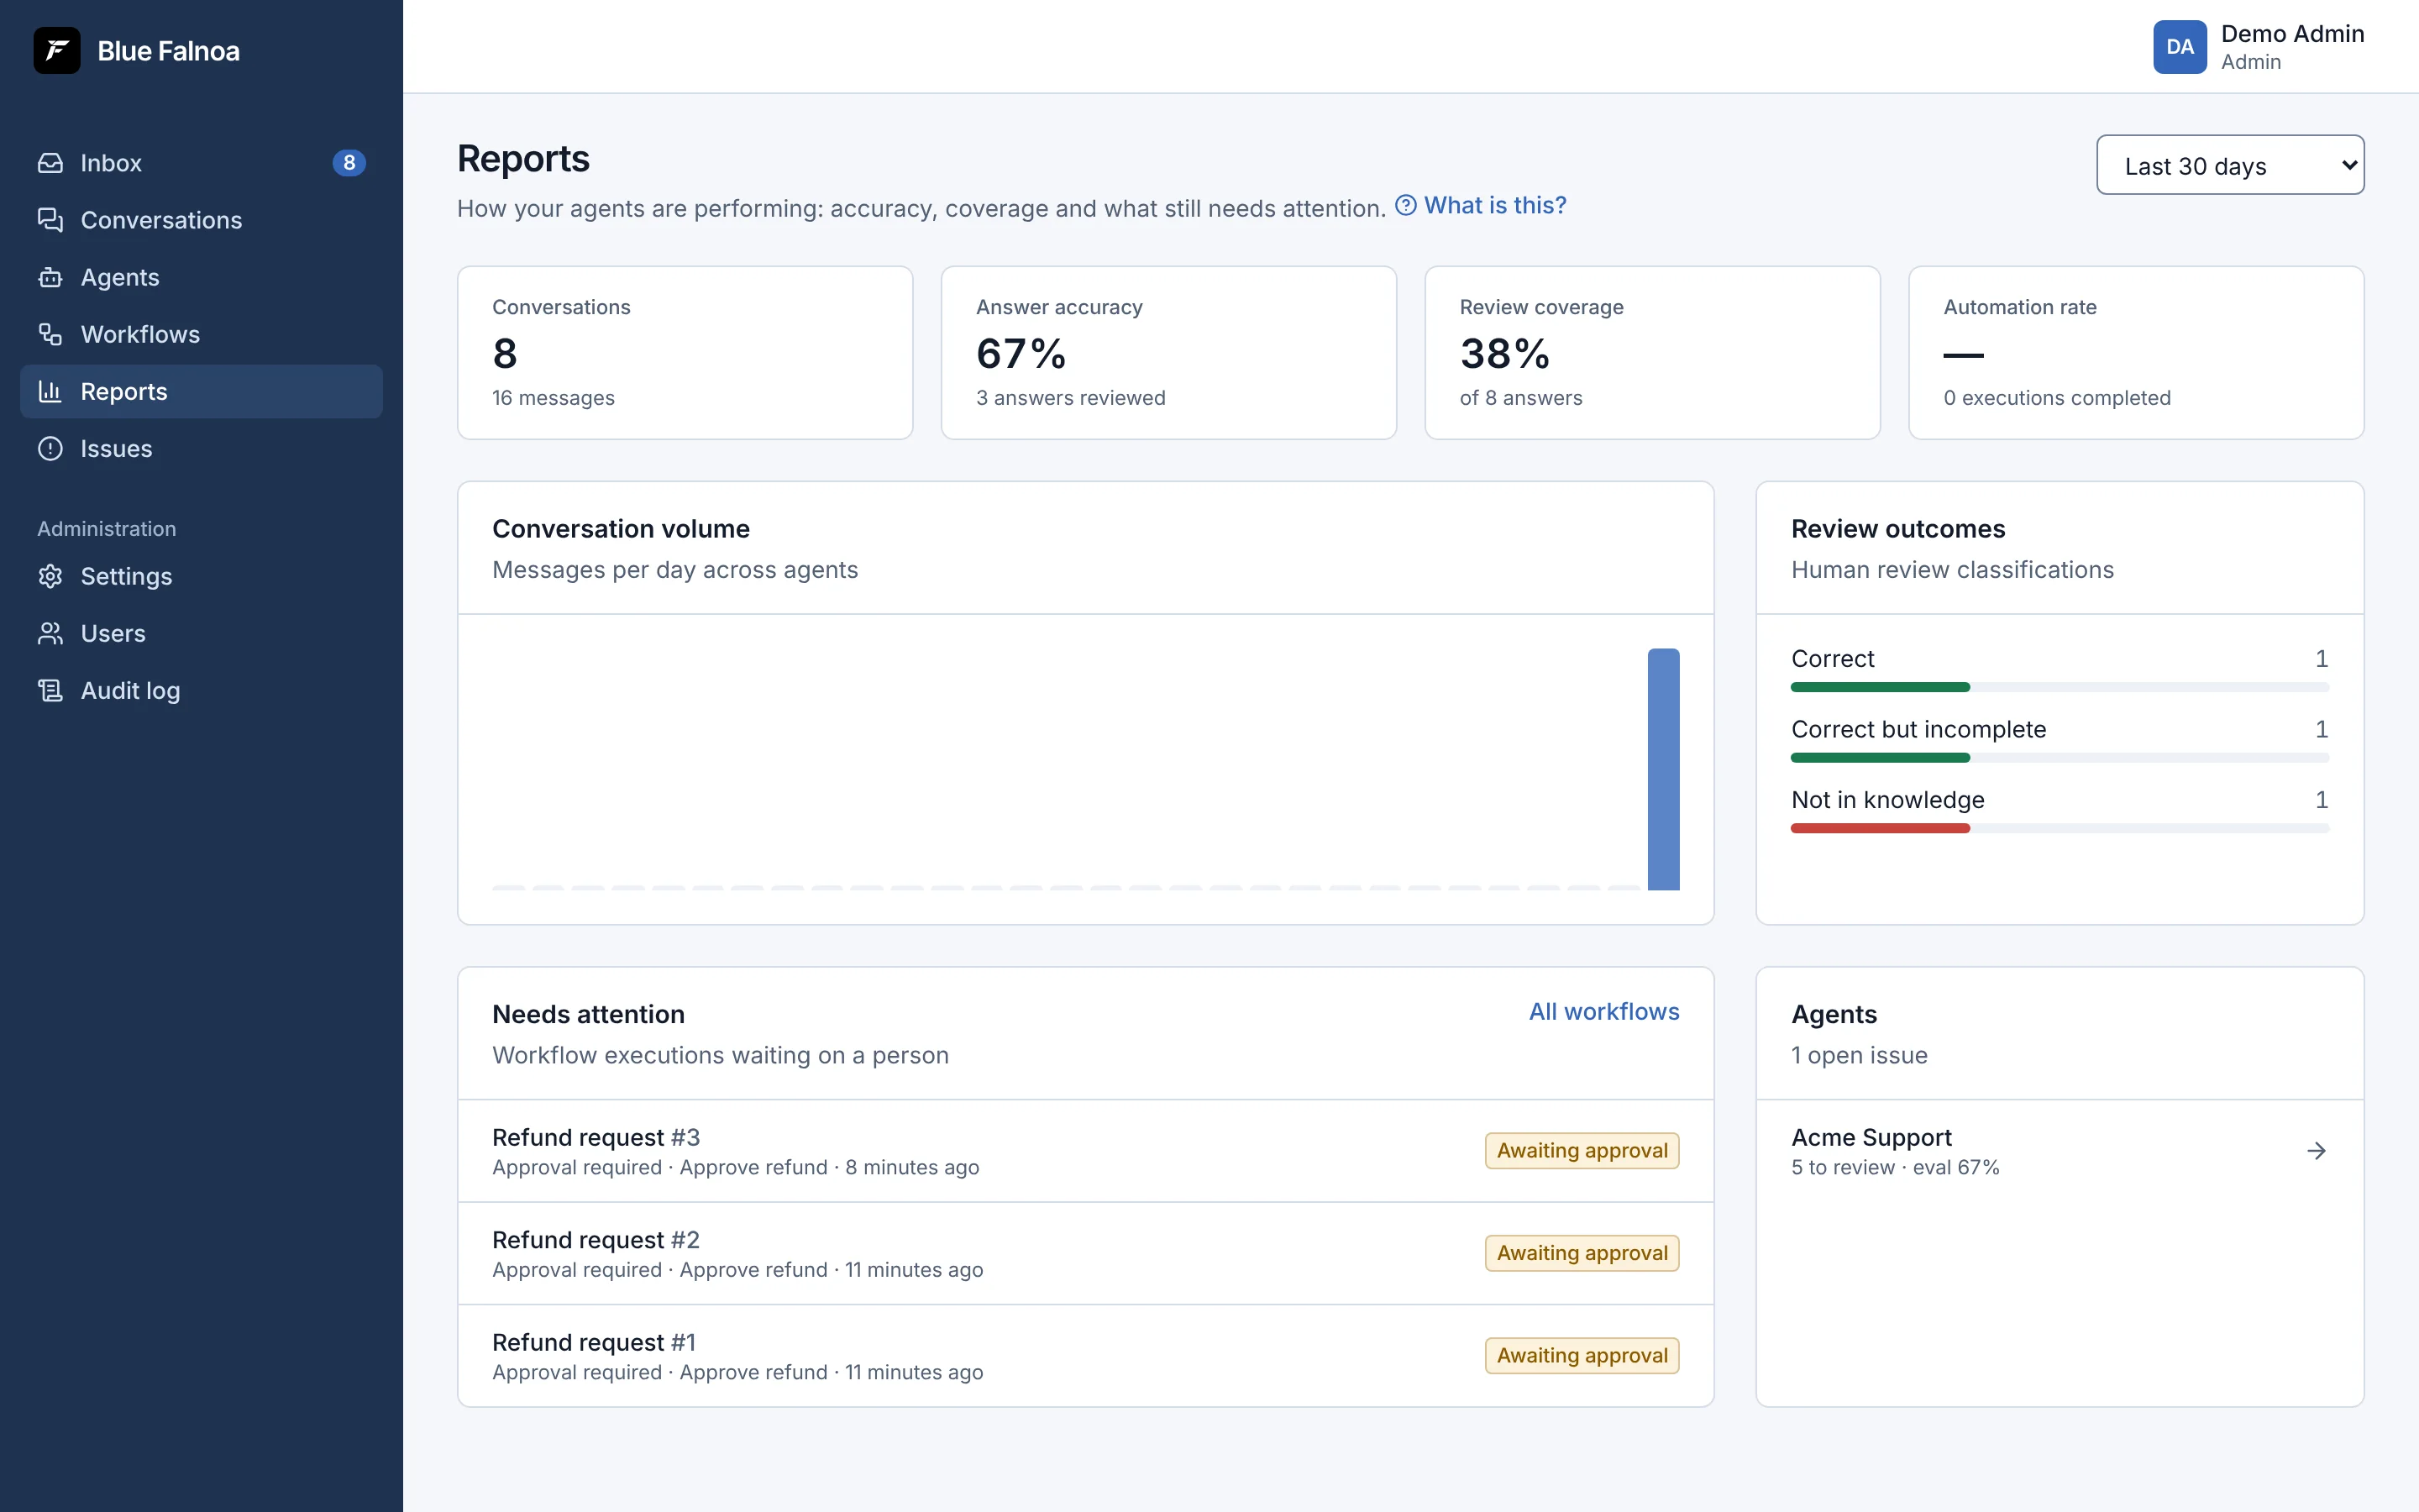Click Awaiting approval badge for Refund request #2
Viewport: 2419px width, 1512px height.
(1582, 1253)
